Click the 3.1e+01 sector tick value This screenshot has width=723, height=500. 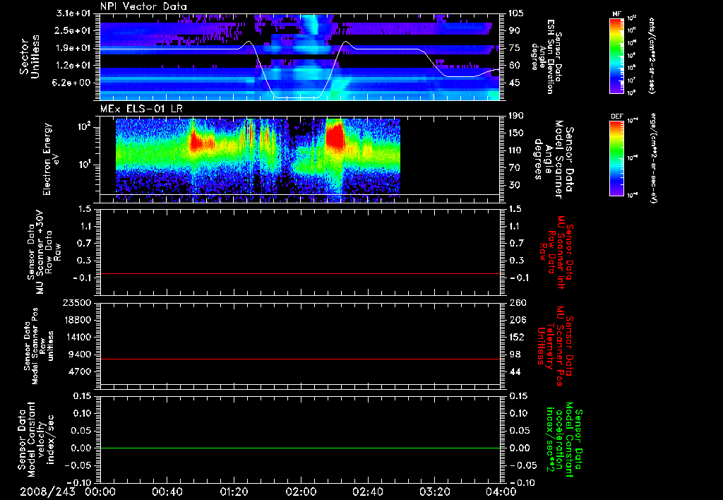[x=74, y=13]
